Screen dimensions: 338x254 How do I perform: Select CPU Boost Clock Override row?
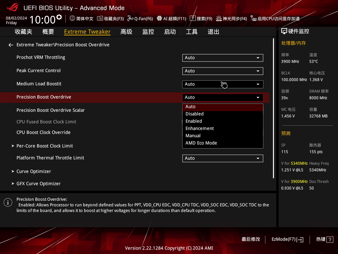tap(44, 132)
